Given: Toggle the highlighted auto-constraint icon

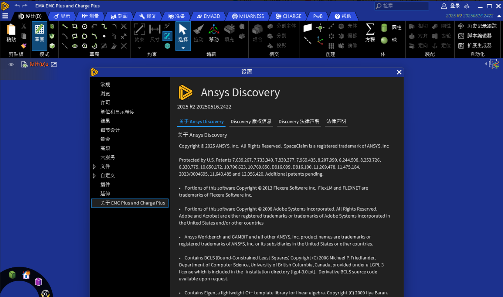Looking at the screenshot, I should click(x=168, y=36).
